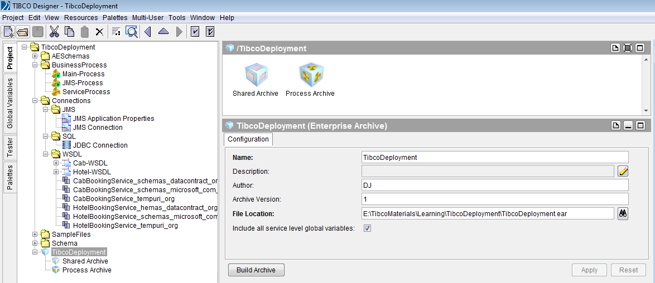Collapse the BusinessProcess folder
Image resolution: width=655 pixels, height=283 pixels.
coord(35,65)
